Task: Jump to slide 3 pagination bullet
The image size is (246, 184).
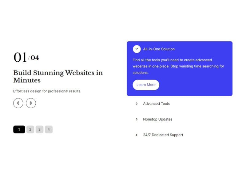Action: (x=40, y=129)
